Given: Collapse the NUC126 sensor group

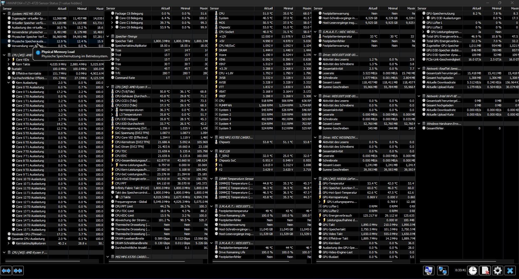Looking at the screenshot, I should (212, 151).
